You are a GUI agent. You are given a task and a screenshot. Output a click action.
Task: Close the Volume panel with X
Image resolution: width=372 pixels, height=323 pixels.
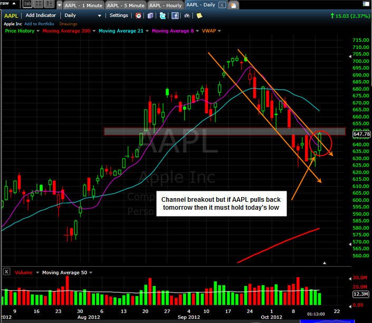click(7, 272)
